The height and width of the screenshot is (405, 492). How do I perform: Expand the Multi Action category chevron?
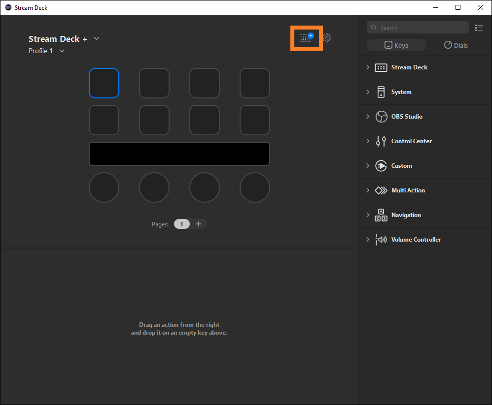click(x=368, y=190)
